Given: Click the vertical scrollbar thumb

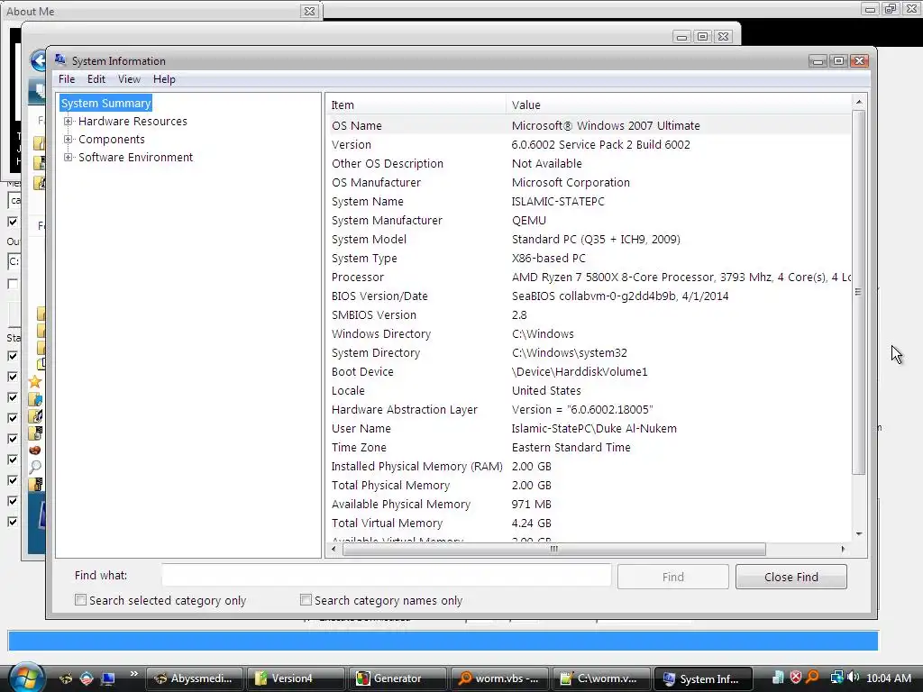Looking at the screenshot, I should click(859, 292).
